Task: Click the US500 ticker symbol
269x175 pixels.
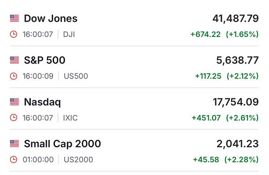Action: click(x=76, y=76)
